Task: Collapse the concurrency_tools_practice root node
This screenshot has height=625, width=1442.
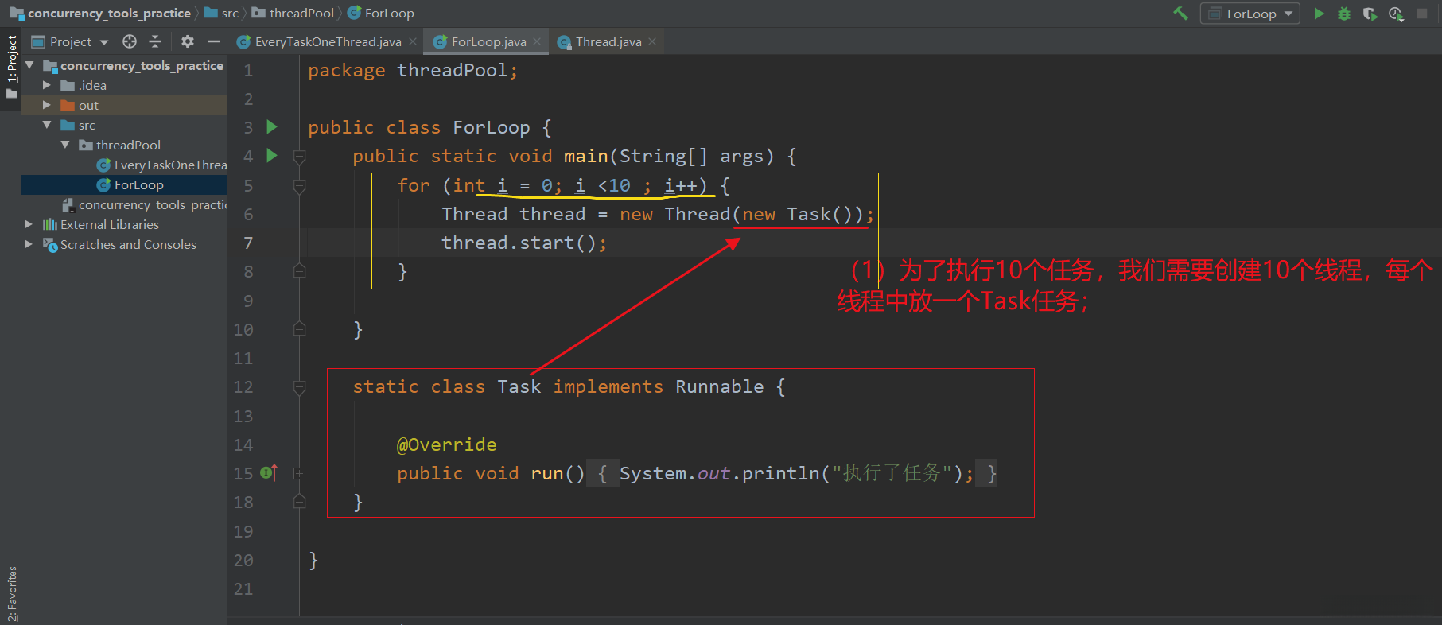Action: coord(29,65)
